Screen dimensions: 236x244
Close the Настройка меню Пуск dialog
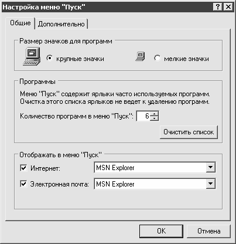coord(228,7)
